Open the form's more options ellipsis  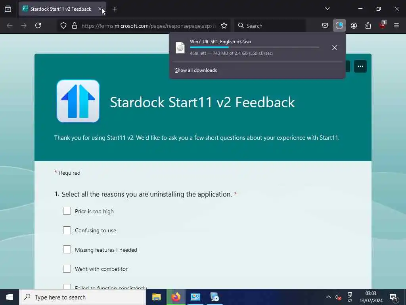click(360, 66)
